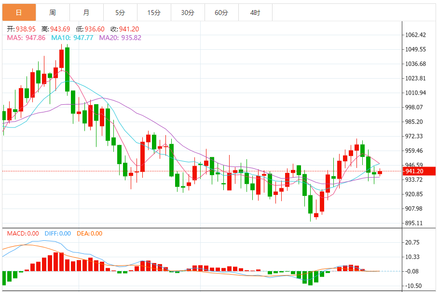Screen dimensions: 438x292
Task: Open the 4时 timeframe tab
Action: (255, 13)
